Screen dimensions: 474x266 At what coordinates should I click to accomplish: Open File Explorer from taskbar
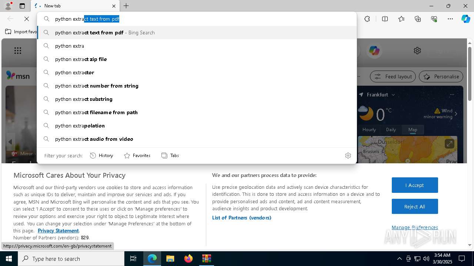pos(170,259)
